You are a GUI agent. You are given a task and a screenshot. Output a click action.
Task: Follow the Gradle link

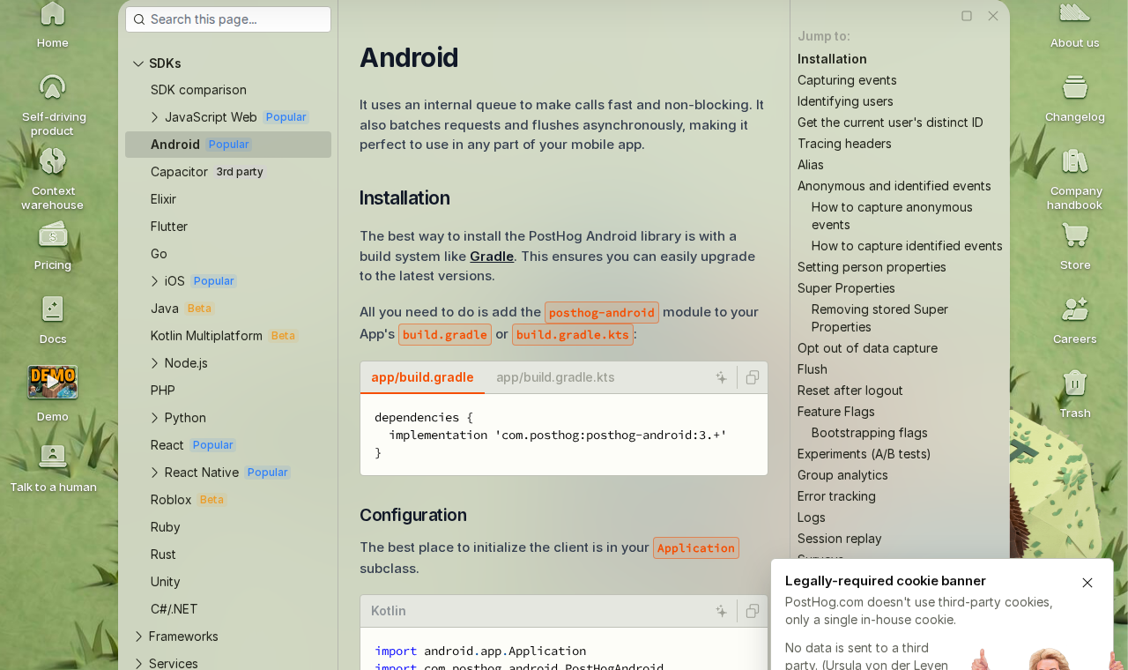click(x=492, y=257)
